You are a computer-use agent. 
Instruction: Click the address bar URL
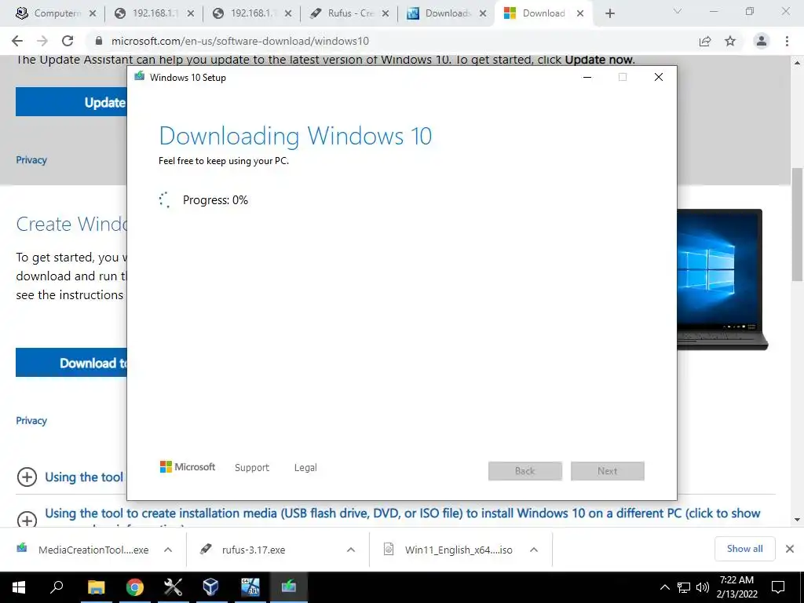click(x=240, y=41)
